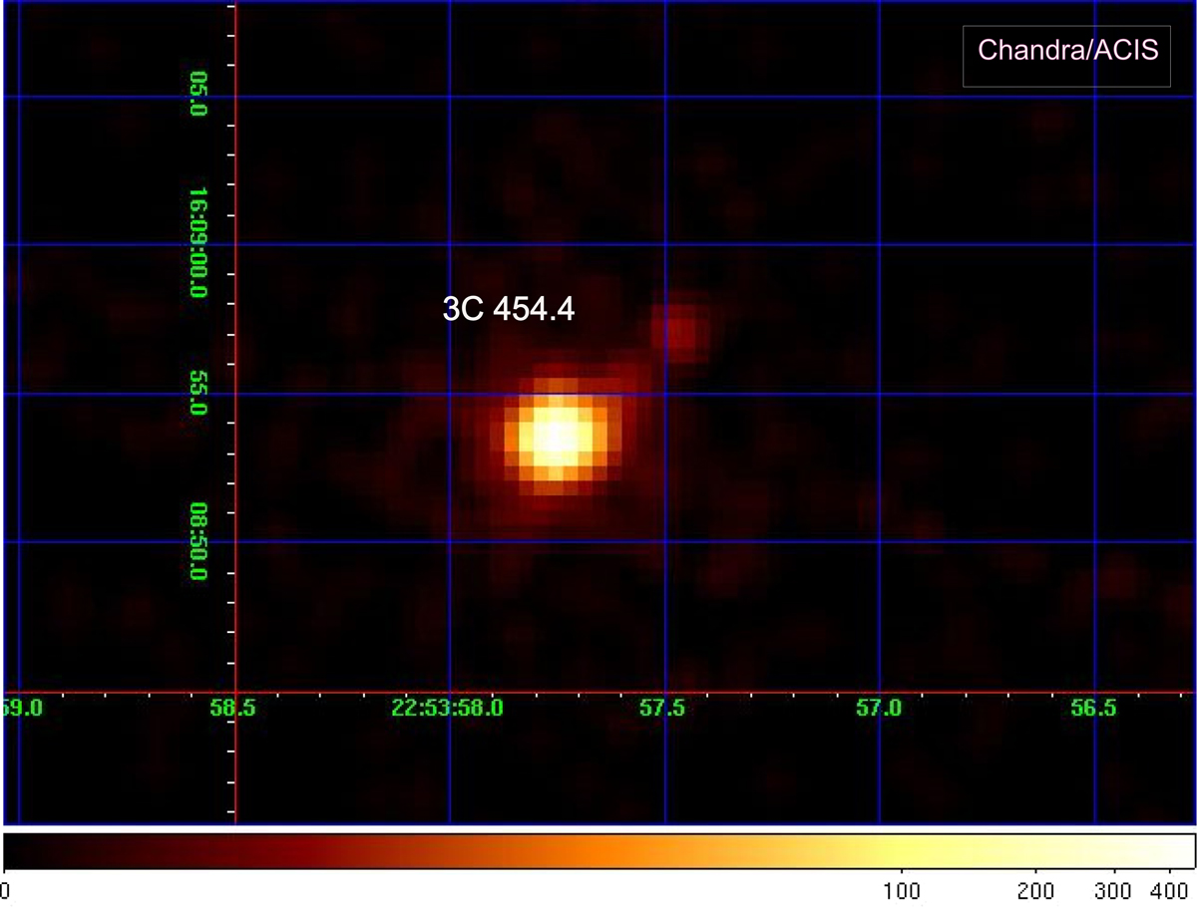Click the Chandra/ACIS label box
Screen dimensions: 1197x907
[1066, 51]
